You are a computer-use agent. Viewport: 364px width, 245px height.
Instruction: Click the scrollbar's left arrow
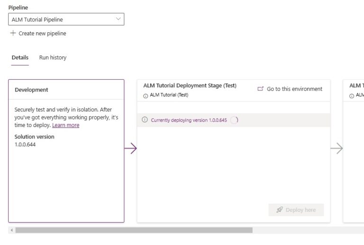click(x=10, y=230)
